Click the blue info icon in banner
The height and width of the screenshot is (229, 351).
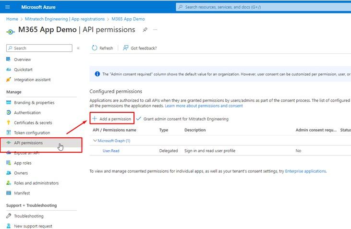click(x=97, y=74)
